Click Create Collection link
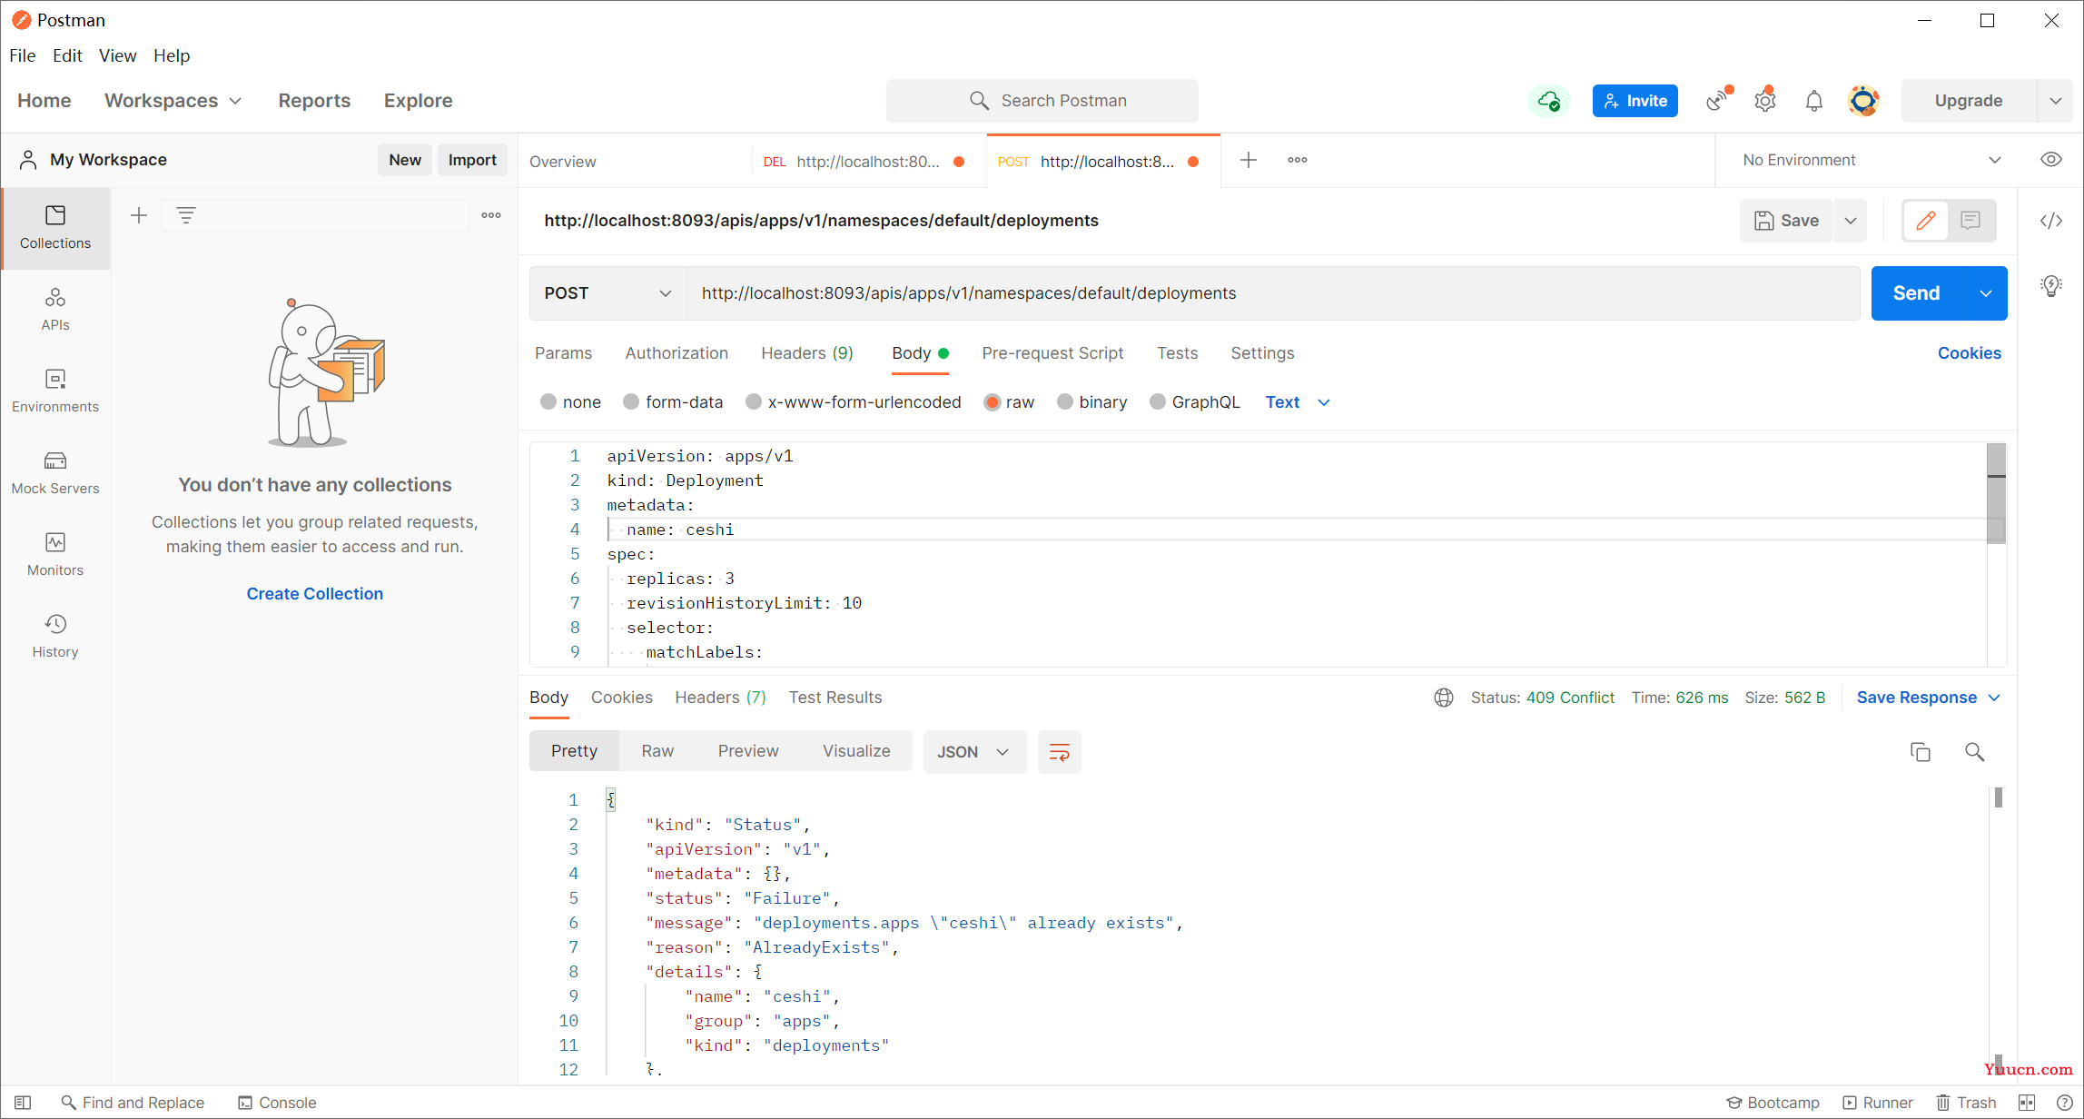The image size is (2084, 1119). (x=314, y=592)
